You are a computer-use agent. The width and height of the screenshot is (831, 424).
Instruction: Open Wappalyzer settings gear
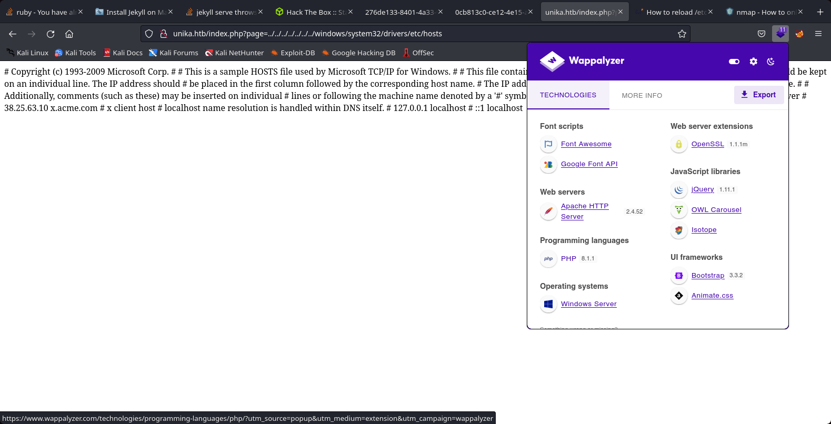[754, 62]
